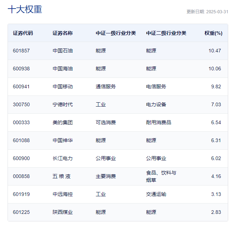Click stock code 000333
This screenshot has height=225, width=235.
point(21,122)
